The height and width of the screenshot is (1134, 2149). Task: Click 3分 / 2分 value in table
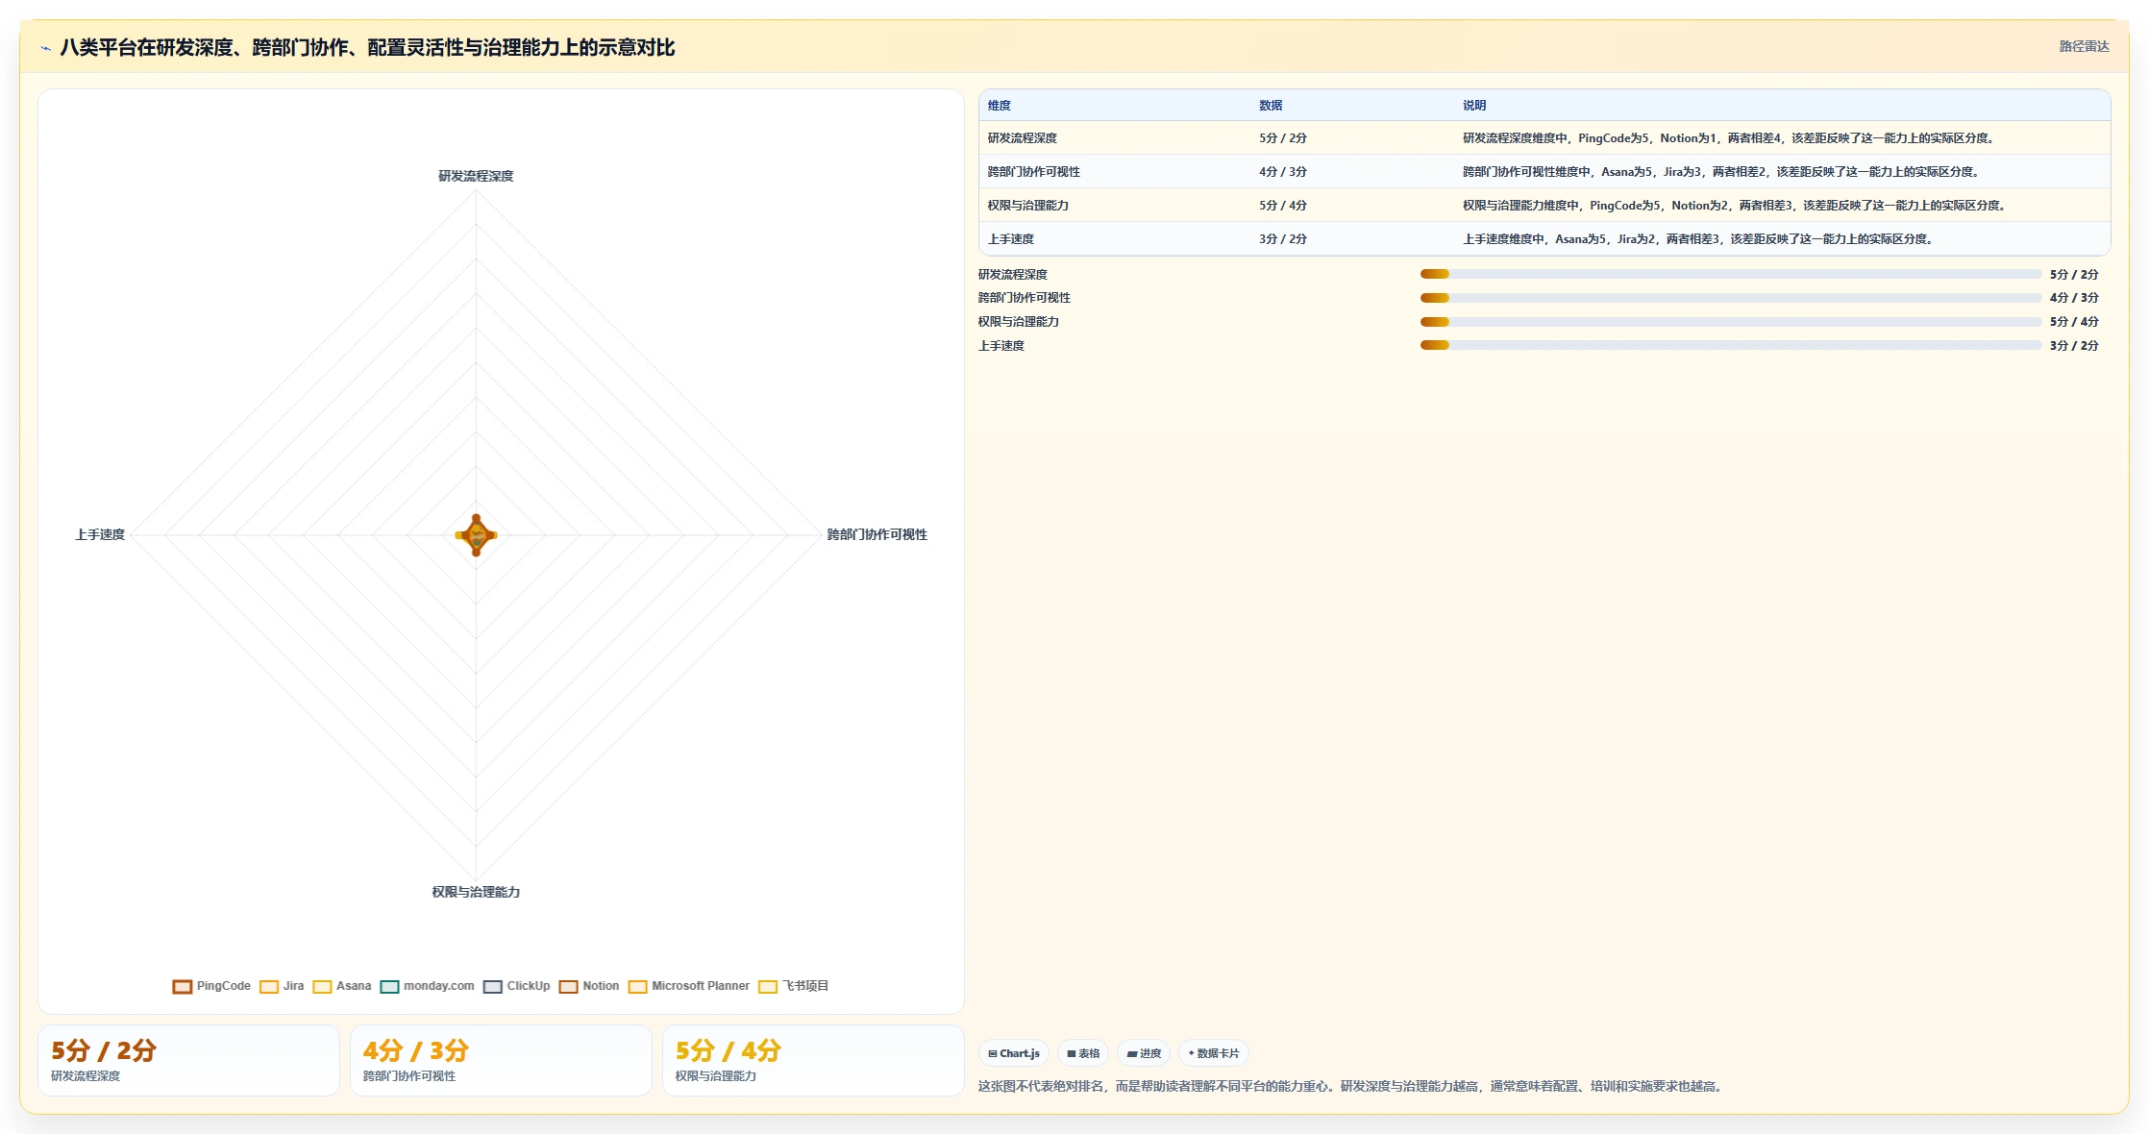[x=1283, y=239]
